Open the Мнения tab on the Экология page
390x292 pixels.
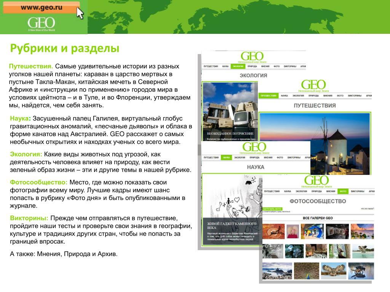[x=265, y=66]
